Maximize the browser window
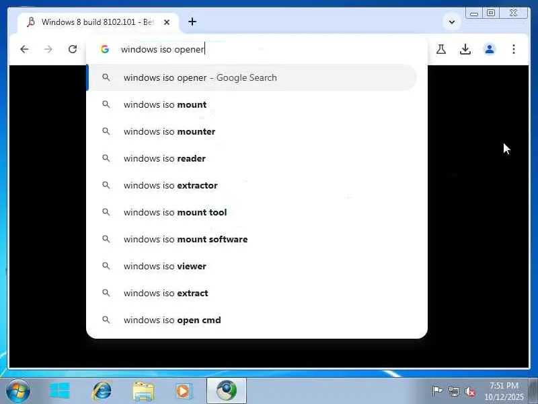 [x=491, y=13]
